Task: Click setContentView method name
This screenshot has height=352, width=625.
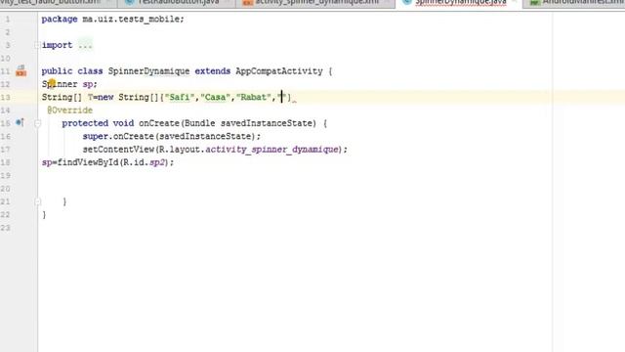Action: point(118,150)
